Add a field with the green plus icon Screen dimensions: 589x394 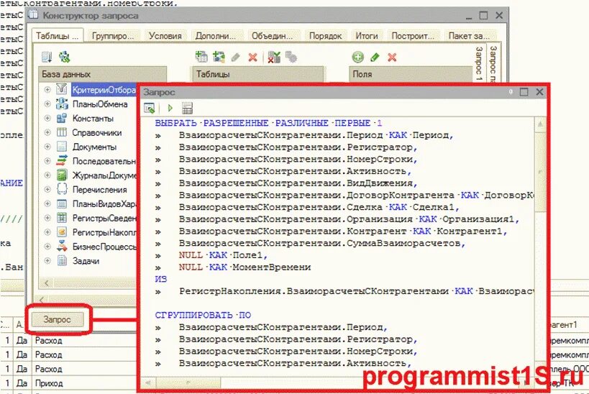[357, 57]
